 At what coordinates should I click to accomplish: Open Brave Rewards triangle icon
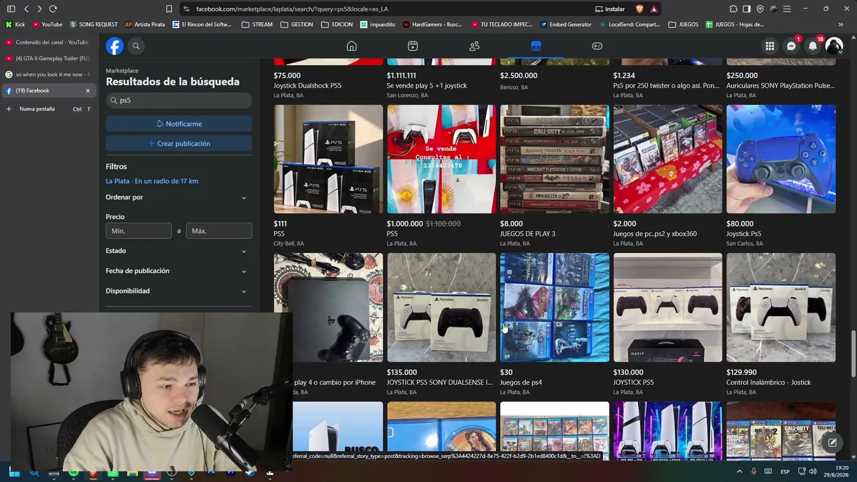coord(653,9)
